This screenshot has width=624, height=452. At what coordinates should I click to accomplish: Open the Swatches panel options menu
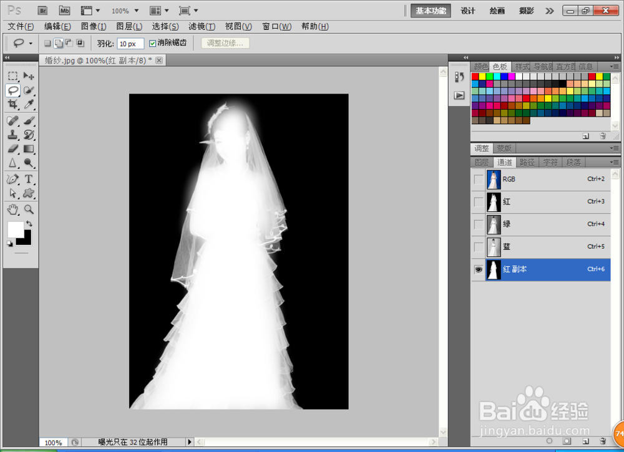click(x=613, y=66)
